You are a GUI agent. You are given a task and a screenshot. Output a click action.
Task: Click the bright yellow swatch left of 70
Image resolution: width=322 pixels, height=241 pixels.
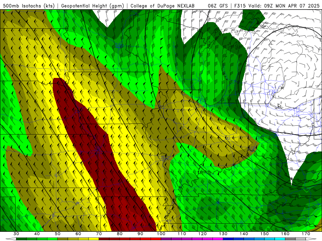pyautogui.click(x=94, y=239)
